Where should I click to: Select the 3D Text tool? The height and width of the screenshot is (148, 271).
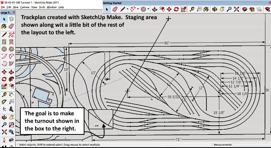(11, 109)
